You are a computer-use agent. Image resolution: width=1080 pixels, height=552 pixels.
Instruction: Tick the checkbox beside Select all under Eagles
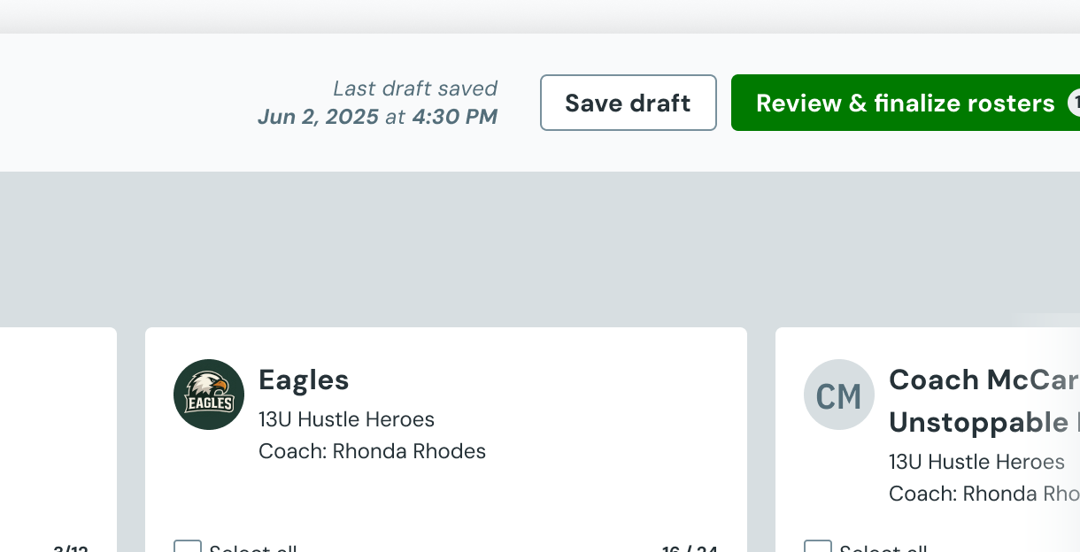[x=187, y=548]
